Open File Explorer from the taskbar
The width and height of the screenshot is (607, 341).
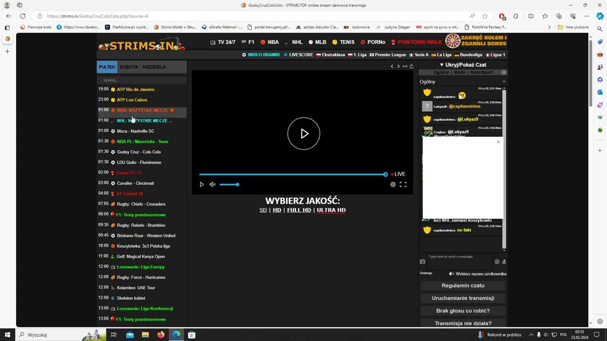[x=145, y=335]
